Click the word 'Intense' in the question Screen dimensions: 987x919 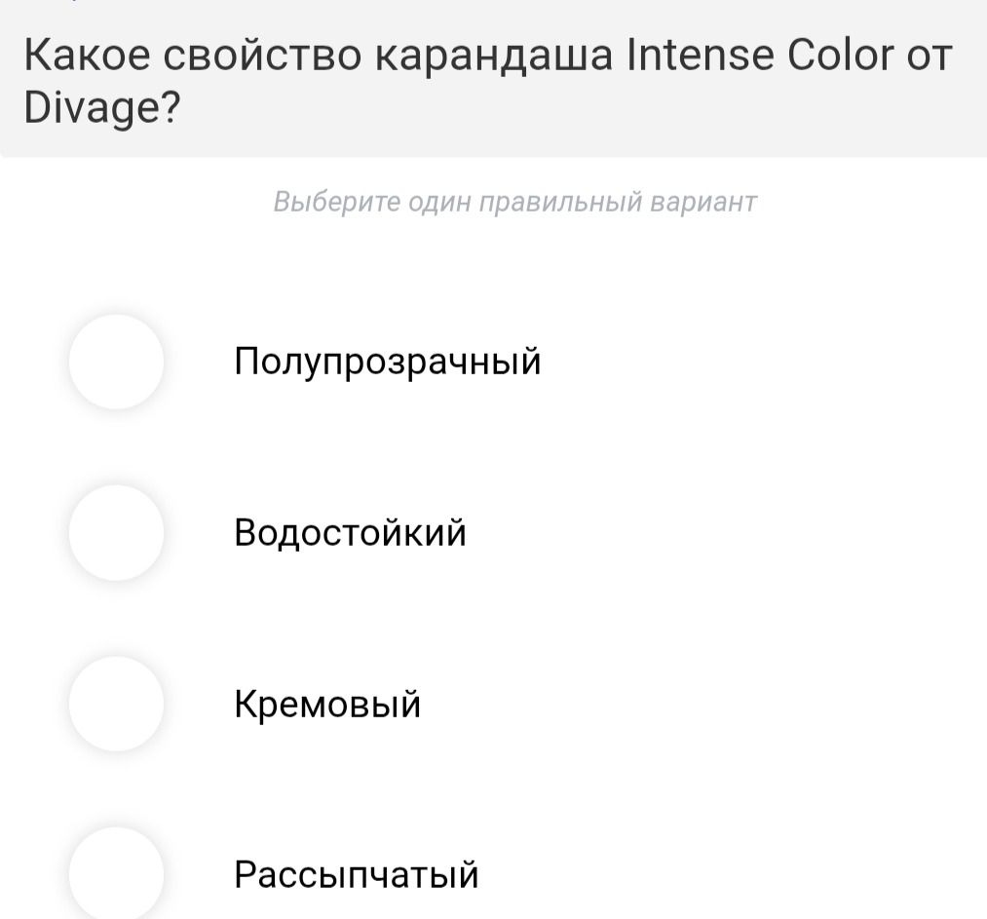click(700, 55)
